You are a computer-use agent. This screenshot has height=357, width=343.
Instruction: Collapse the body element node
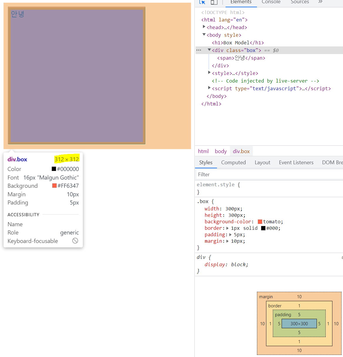204,35
